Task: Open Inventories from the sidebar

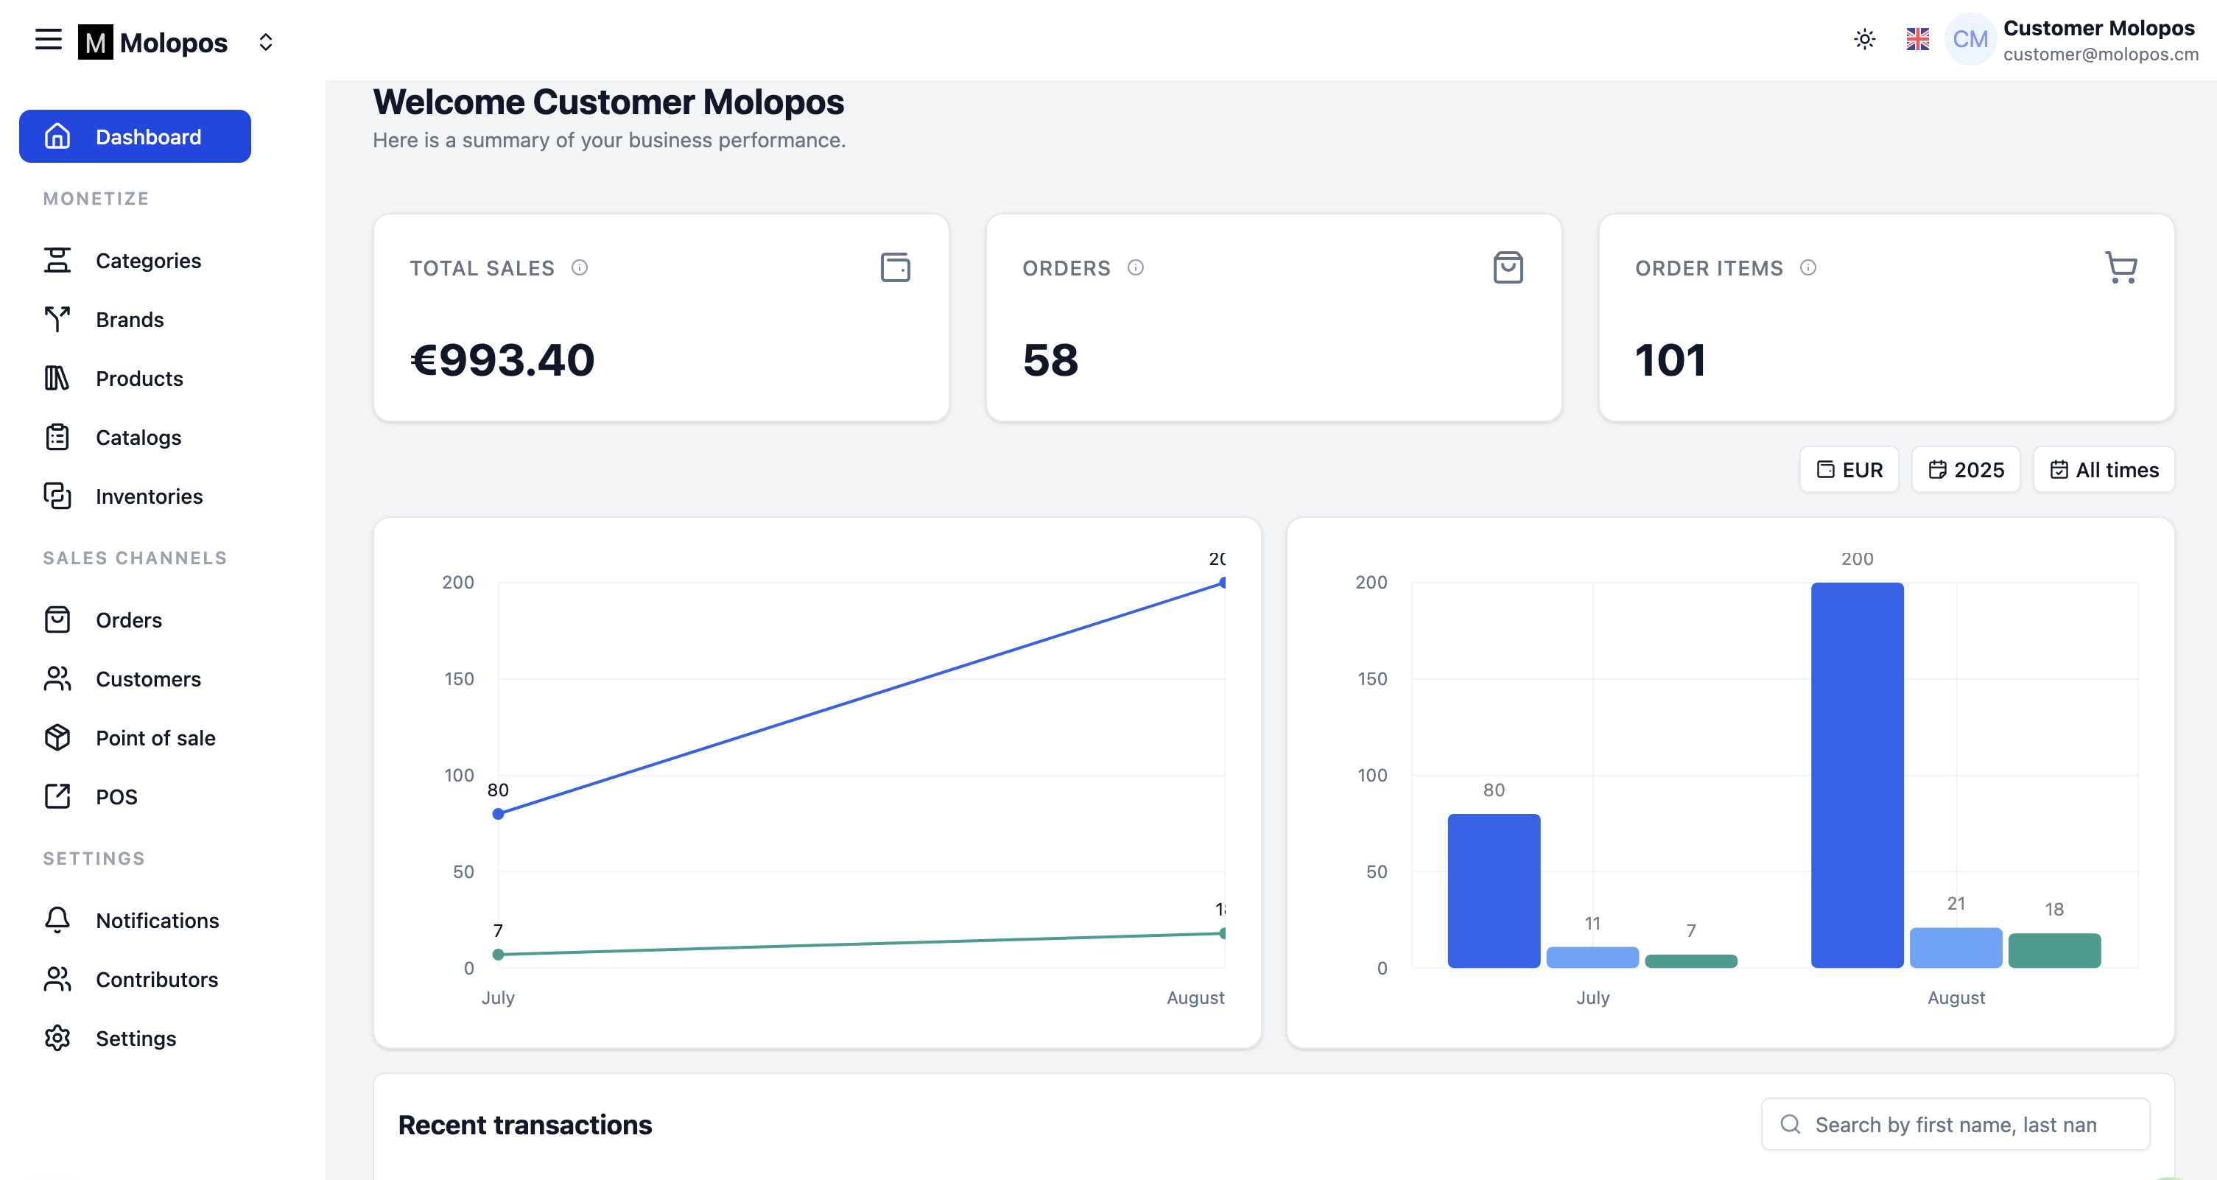Action: (149, 496)
